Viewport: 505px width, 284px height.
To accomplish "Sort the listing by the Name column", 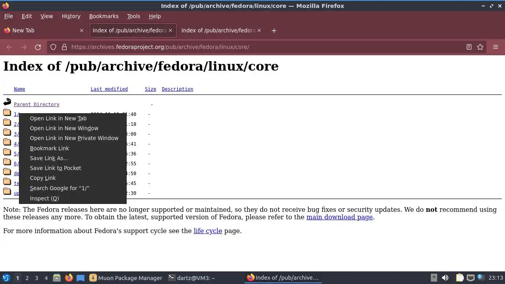I will click(19, 89).
